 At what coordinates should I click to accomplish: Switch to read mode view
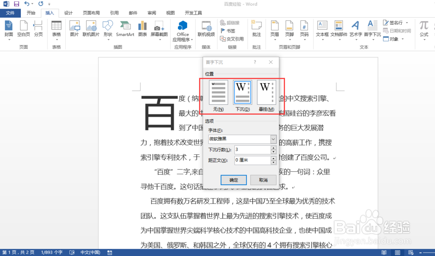pos(384,253)
